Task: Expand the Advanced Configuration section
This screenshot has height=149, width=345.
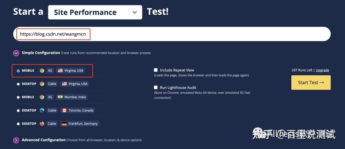Action: (x=16, y=140)
